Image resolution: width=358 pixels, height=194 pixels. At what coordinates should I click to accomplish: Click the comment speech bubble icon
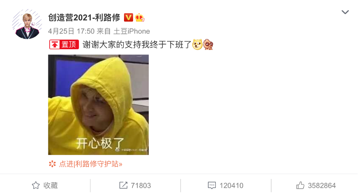click(212, 185)
